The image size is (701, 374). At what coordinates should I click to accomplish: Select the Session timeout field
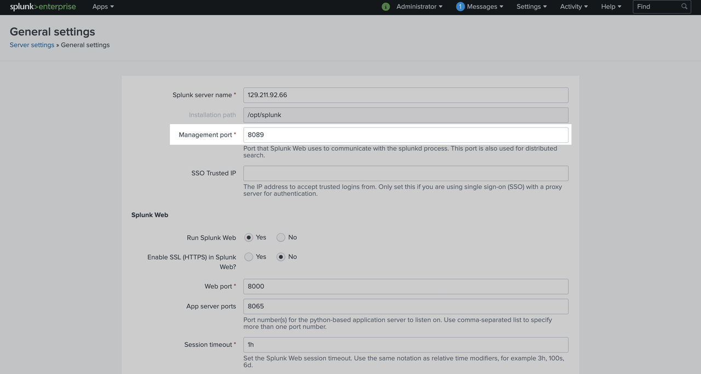click(405, 344)
